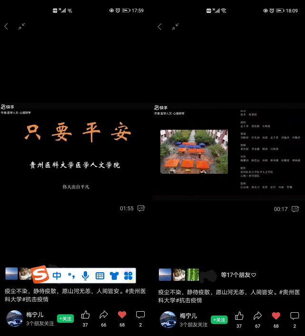The width and height of the screenshot is (305, 336).
Task: Tap share arrow showing 67 shares
Action: (257, 315)
